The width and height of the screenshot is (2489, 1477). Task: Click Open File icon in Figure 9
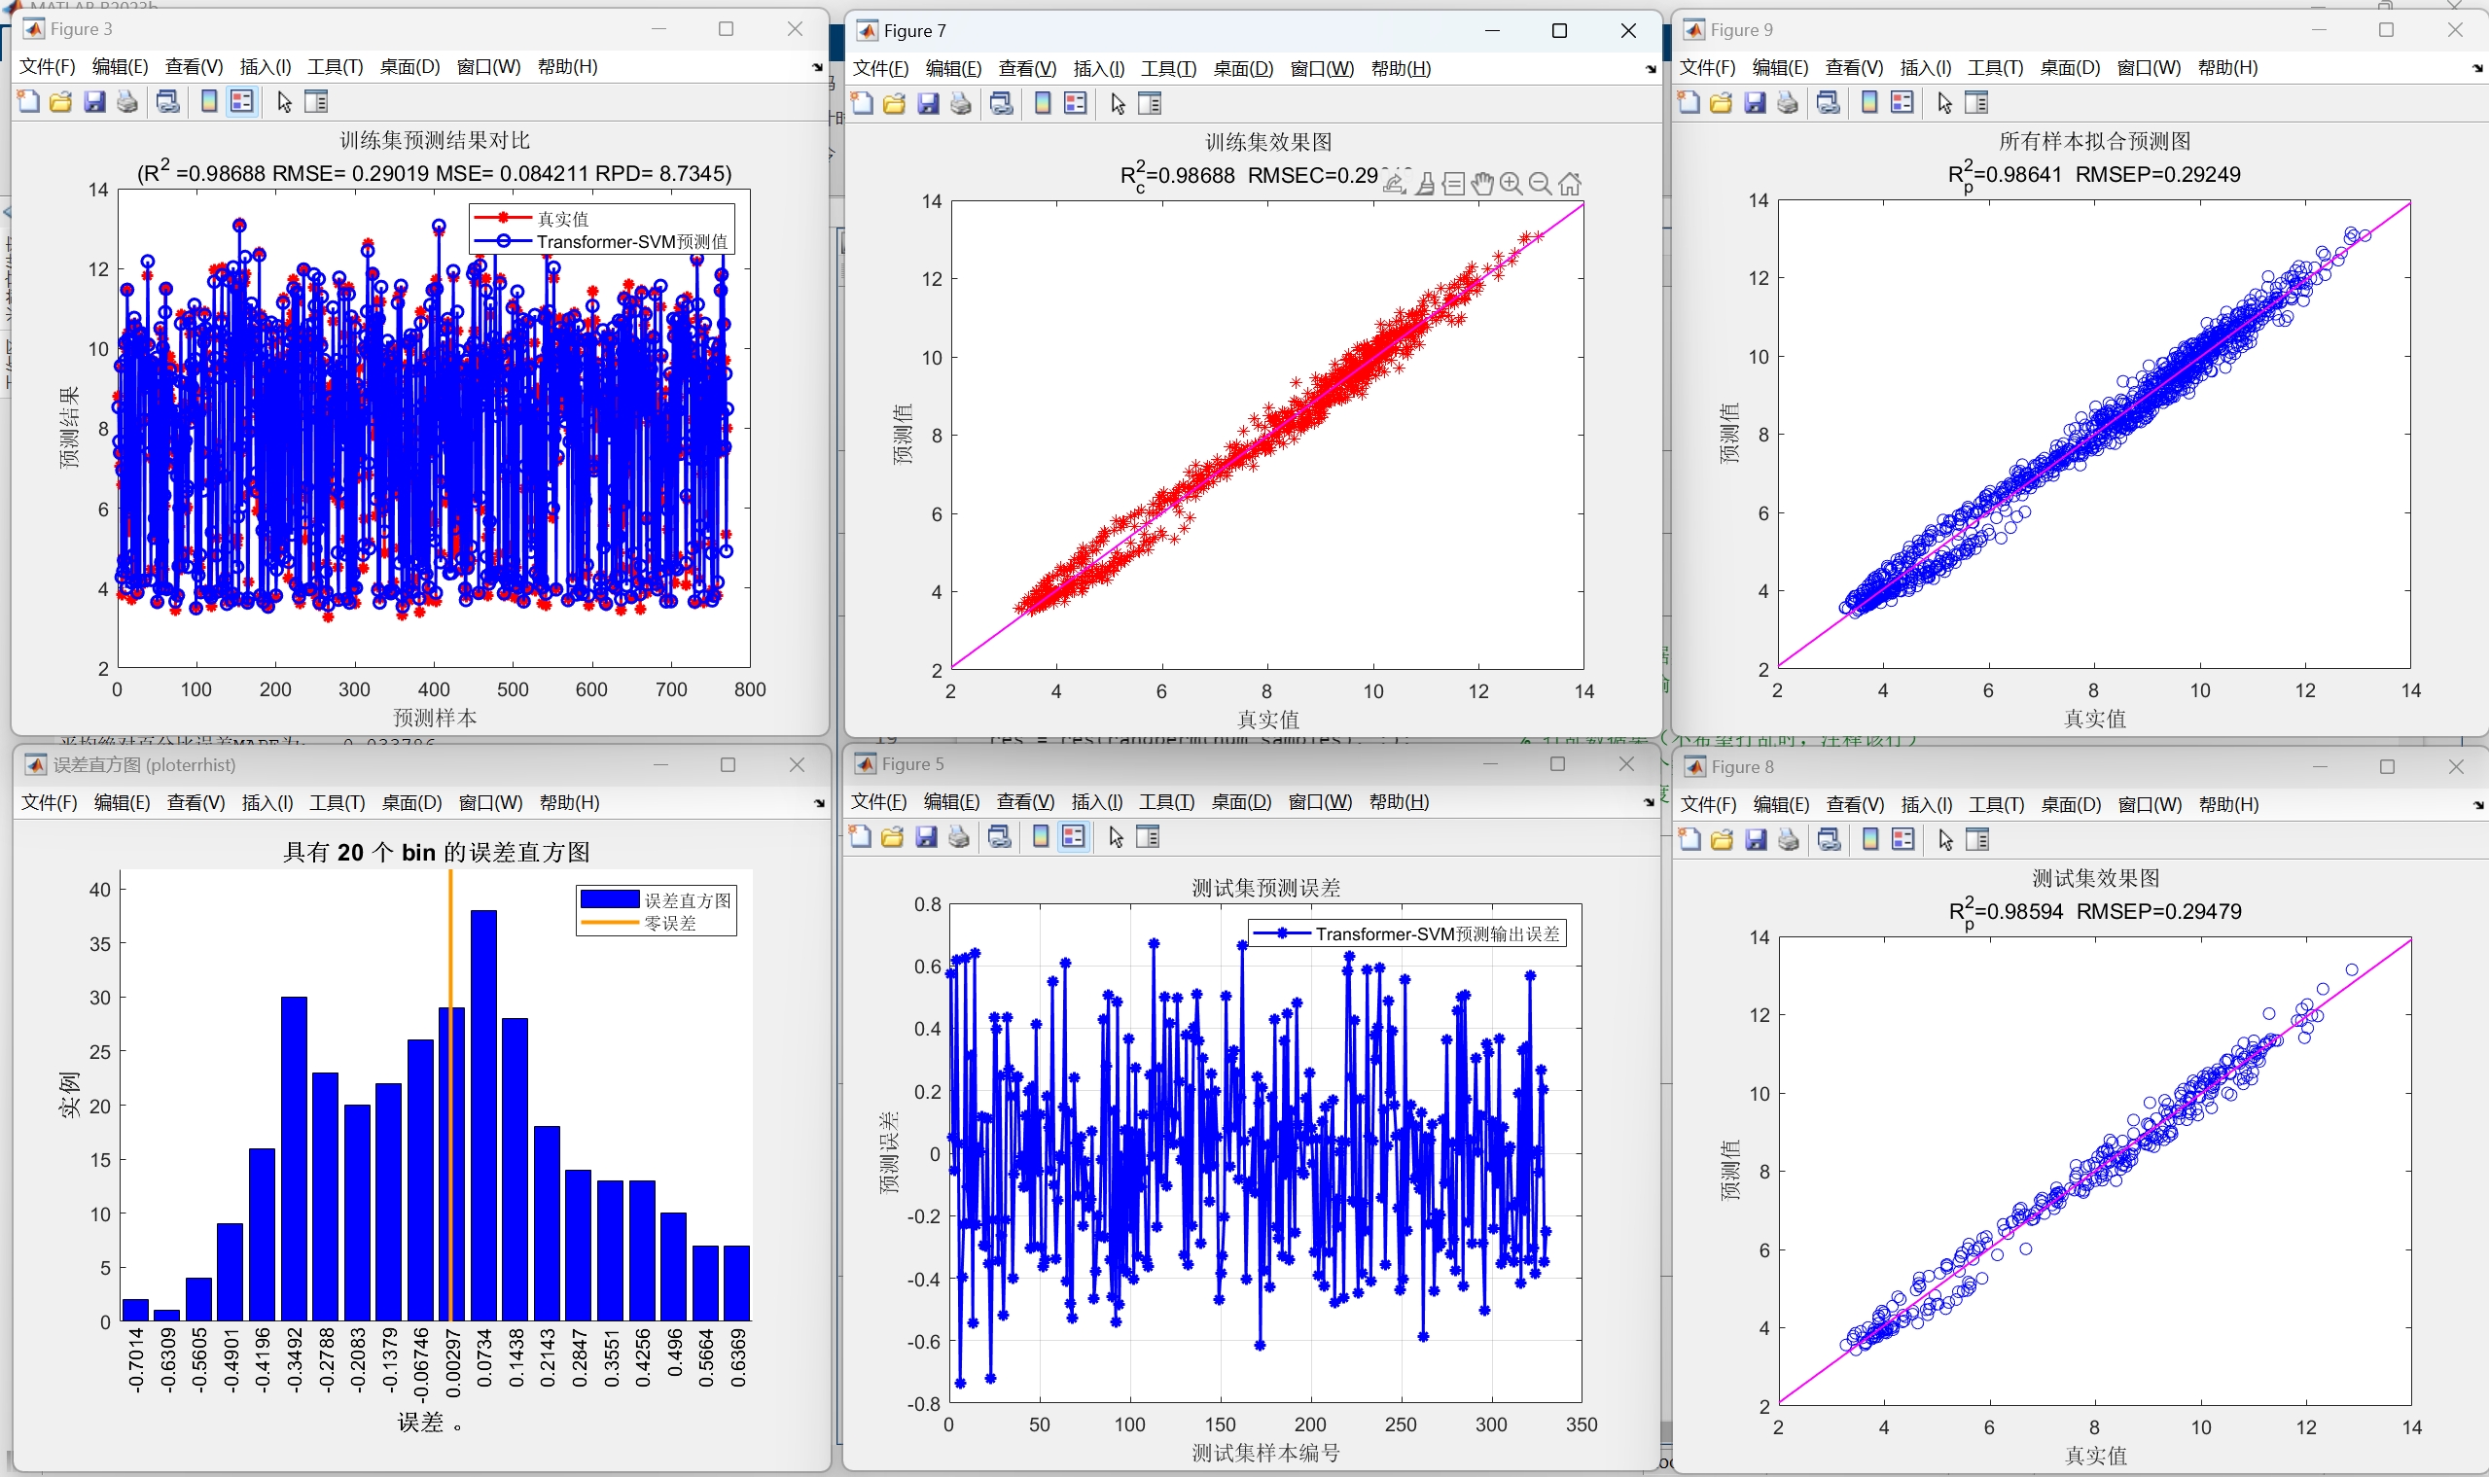pyautogui.click(x=1722, y=102)
